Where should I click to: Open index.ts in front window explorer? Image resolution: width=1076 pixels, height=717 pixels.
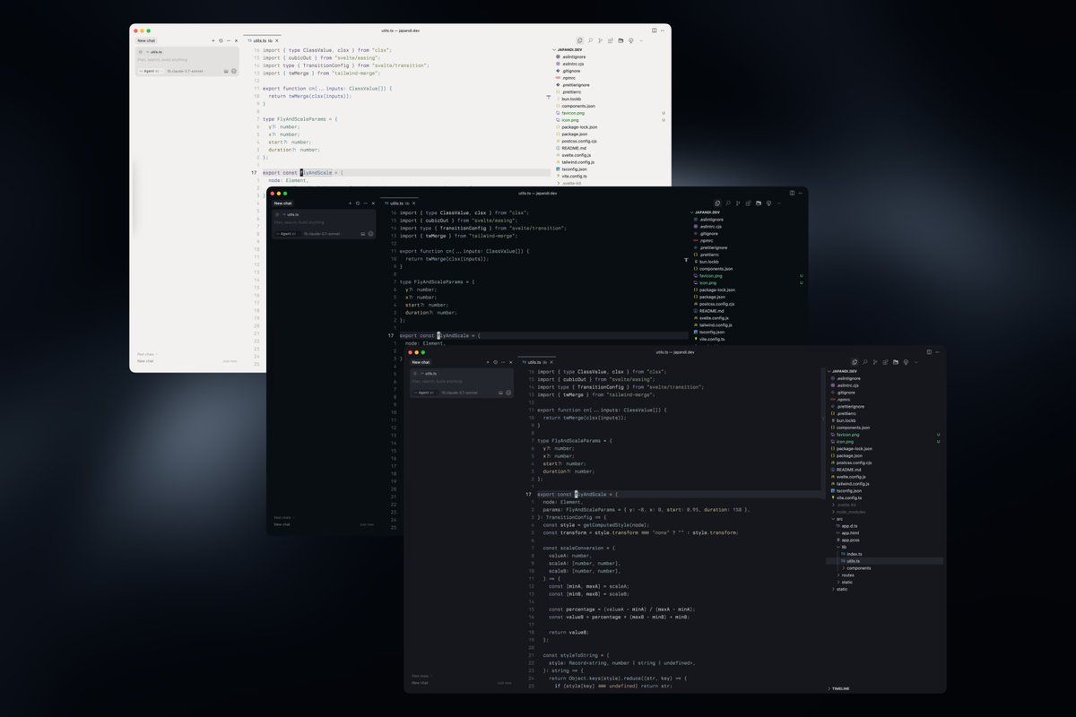pyautogui.click(x=854, y=554)
